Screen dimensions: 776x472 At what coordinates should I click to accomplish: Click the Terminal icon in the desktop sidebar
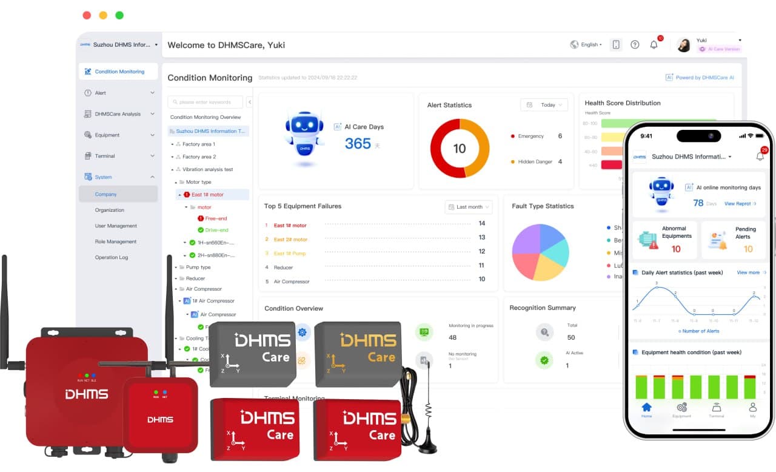(88, 156)
